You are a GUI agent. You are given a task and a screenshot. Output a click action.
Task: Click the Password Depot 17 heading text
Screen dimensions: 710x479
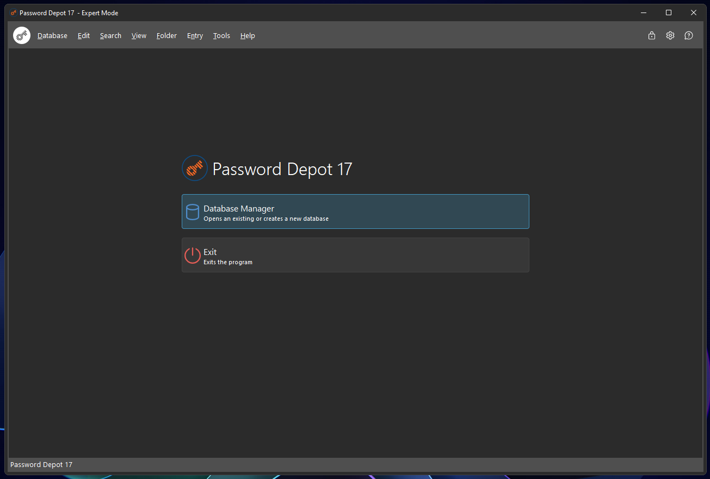click(x=282, y=169)
